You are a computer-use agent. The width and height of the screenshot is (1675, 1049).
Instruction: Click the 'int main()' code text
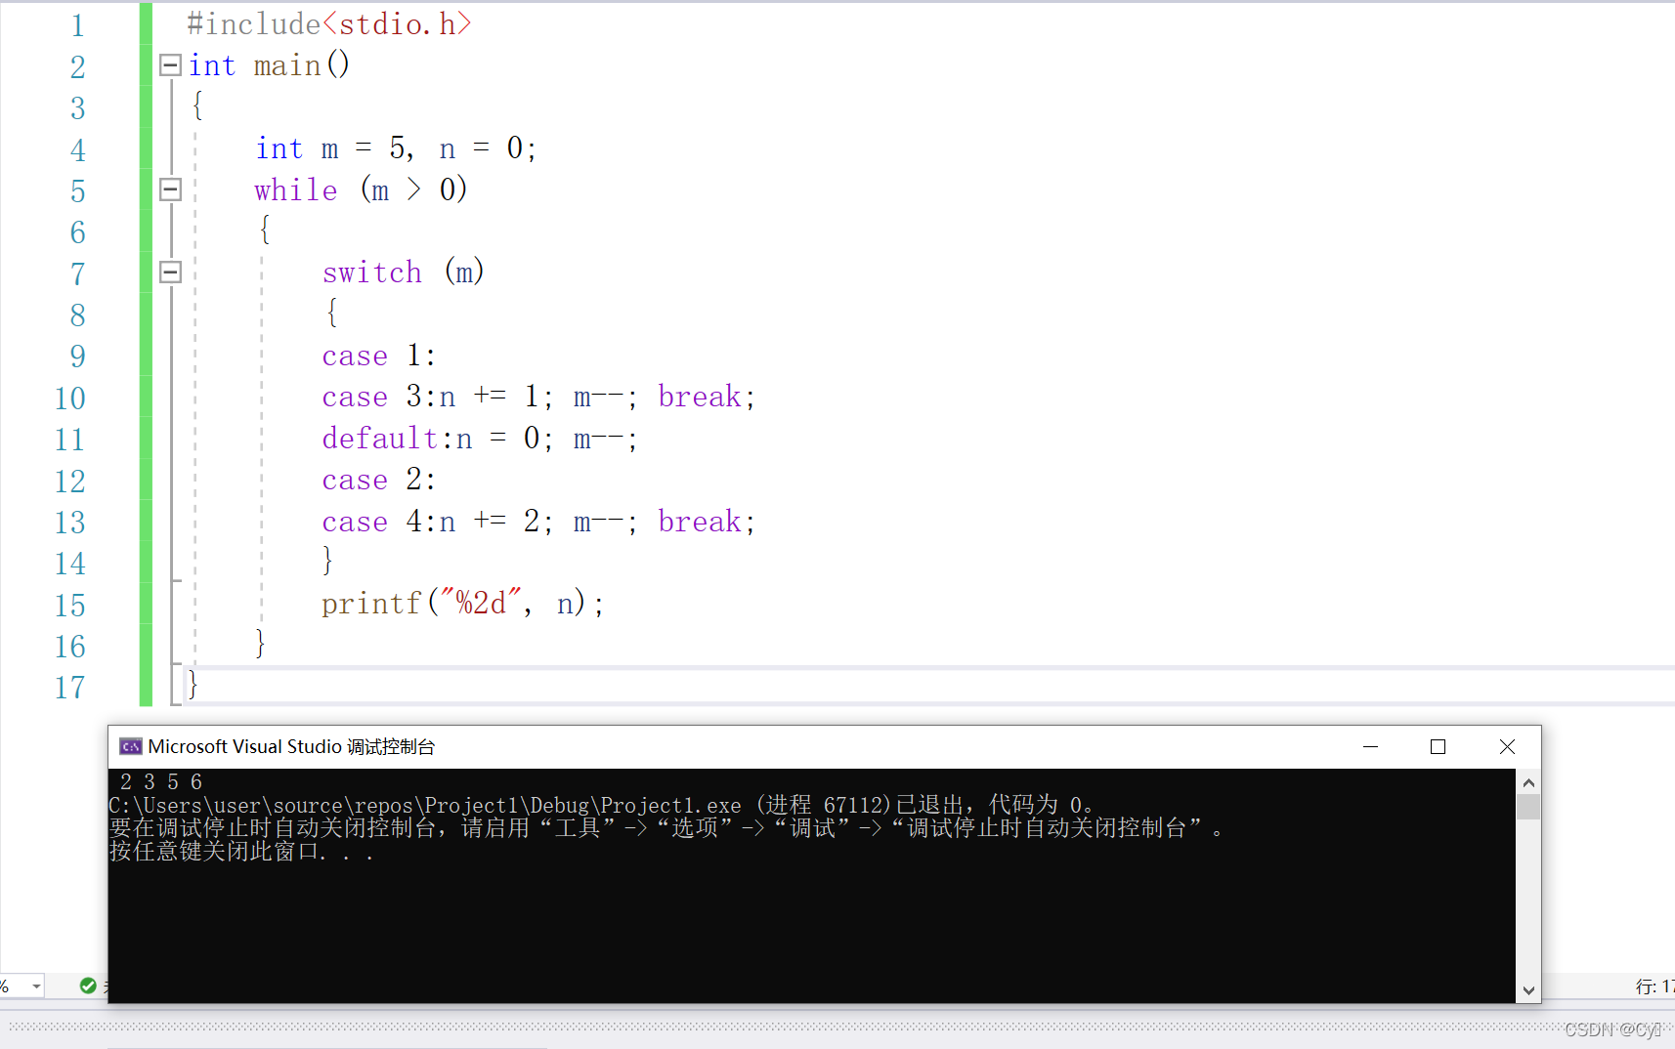click(x=269, y=65)
